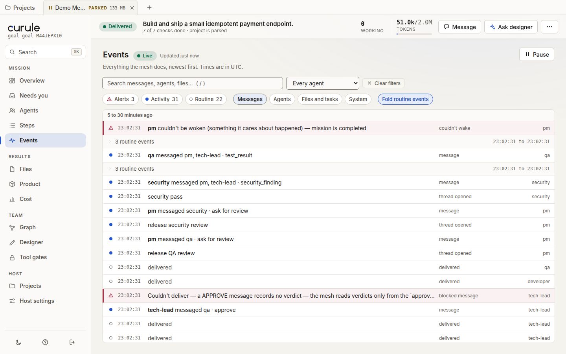Open the Every agent dropdown
Viewport: 566px width, 354px height.
[323, 83]
